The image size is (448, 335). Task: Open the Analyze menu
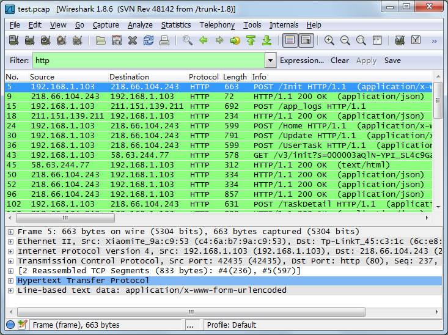tap(140, 25)
